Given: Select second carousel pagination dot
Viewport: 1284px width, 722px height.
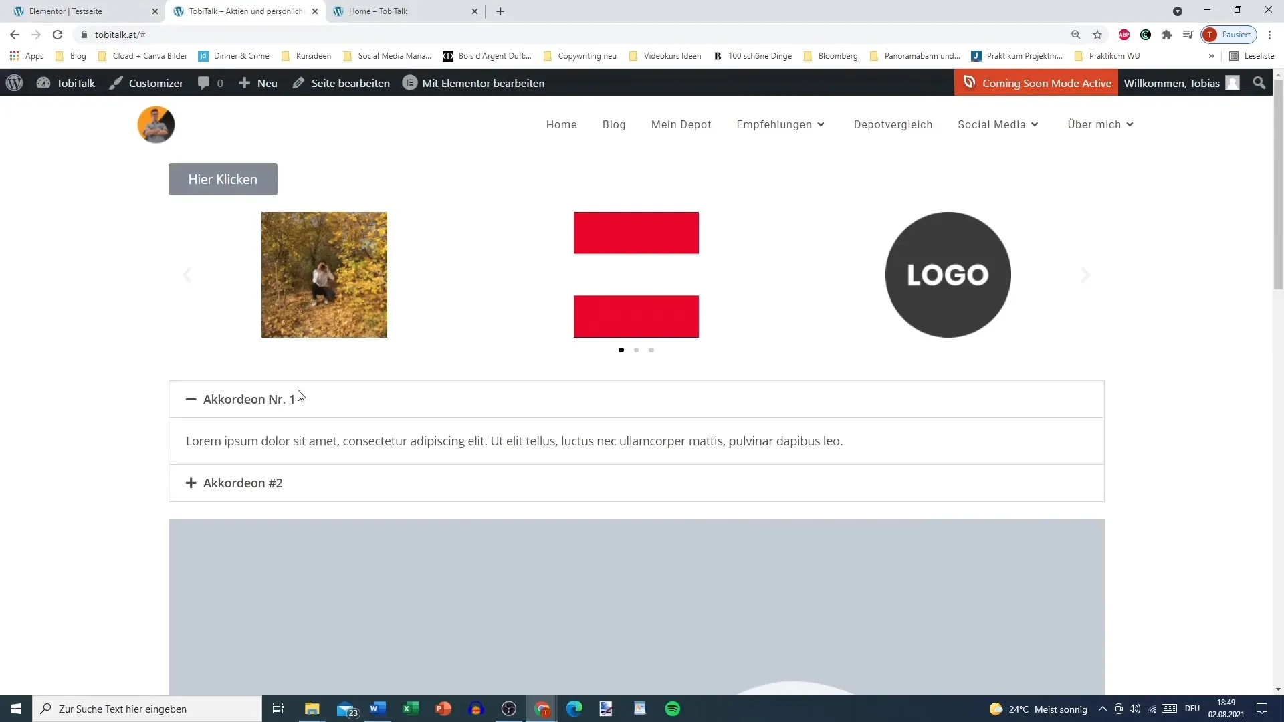Looking at the screenshot, I should coord(636,350).
